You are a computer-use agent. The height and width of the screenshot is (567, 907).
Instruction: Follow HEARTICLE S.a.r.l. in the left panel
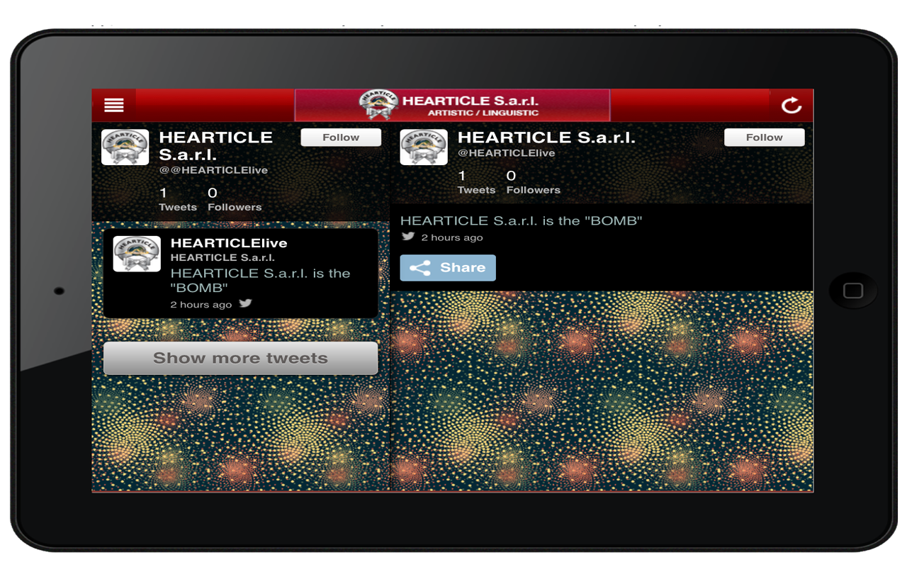[341, 137]
